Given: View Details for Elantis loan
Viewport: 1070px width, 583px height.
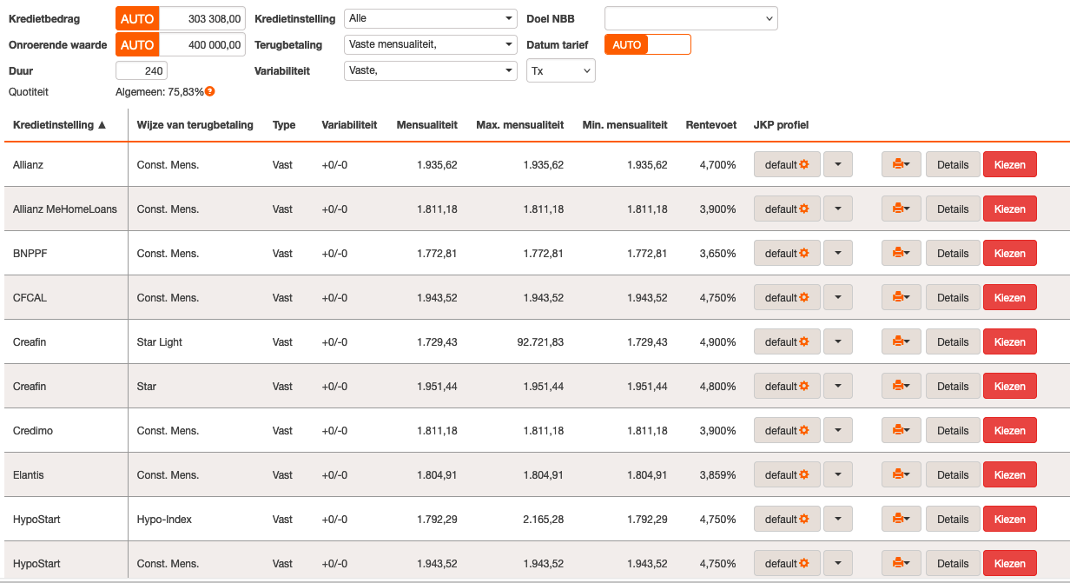Looking at the screenshot, I should tap(952, 475).
